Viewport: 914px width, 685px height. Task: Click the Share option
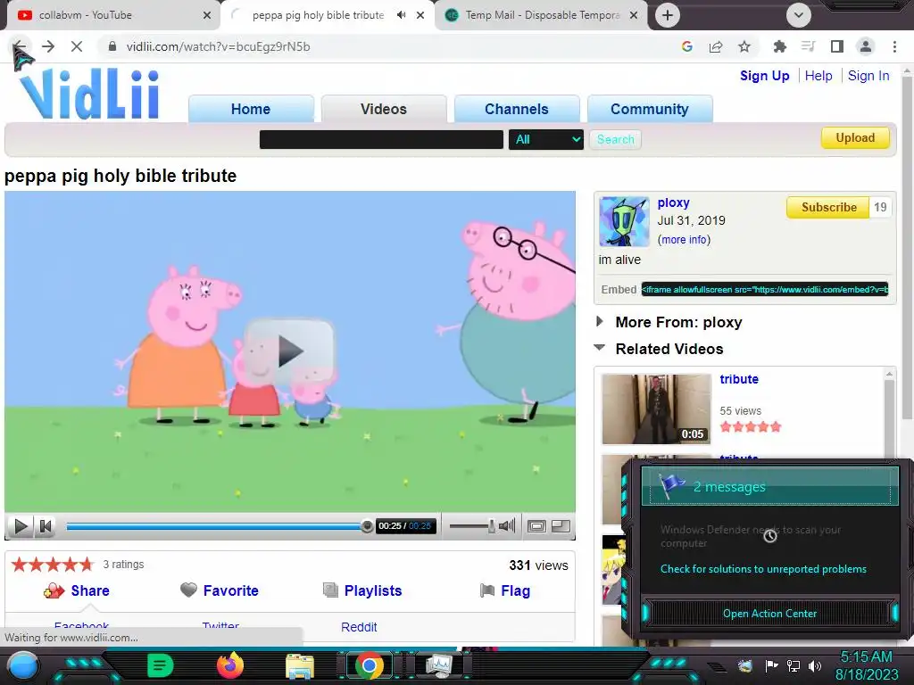point(77,590)
